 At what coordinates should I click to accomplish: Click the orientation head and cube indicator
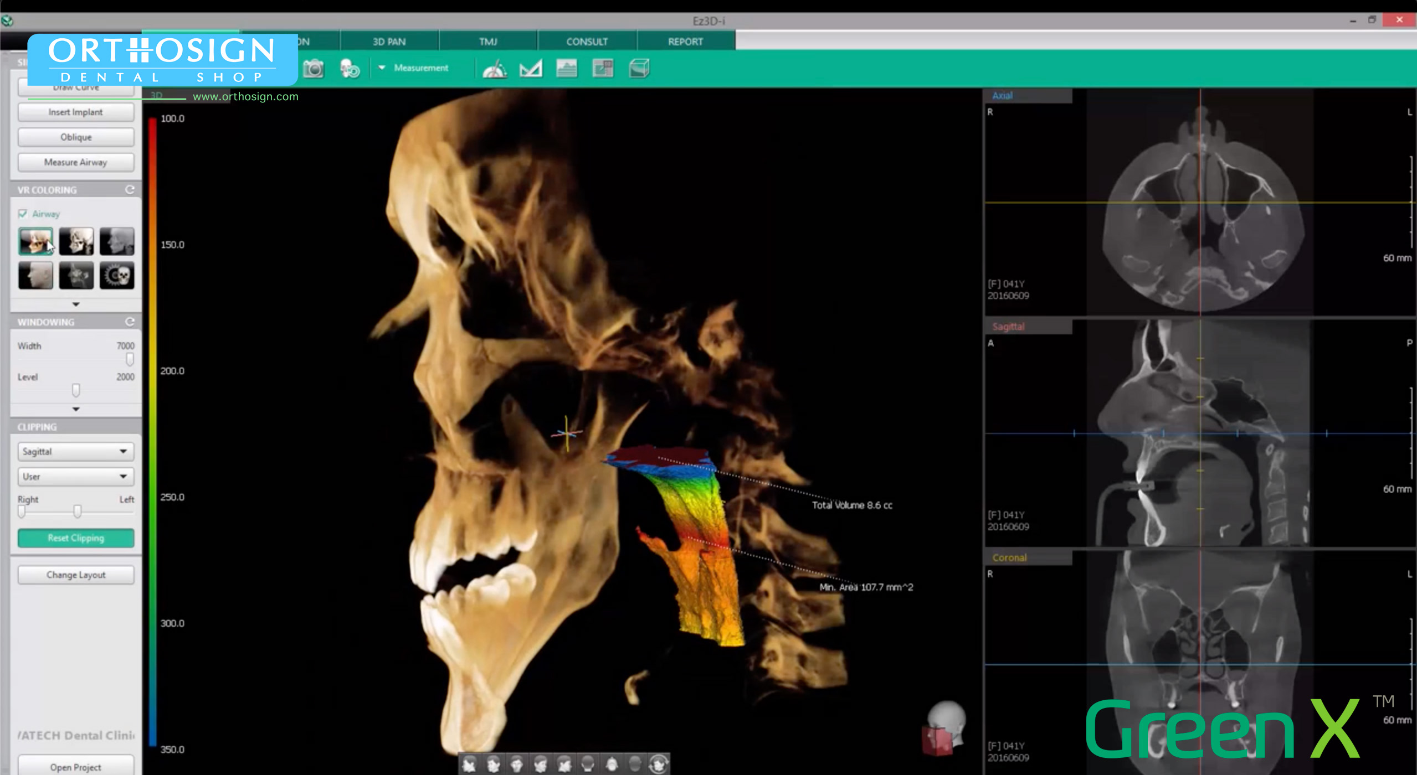click(944, 728)
